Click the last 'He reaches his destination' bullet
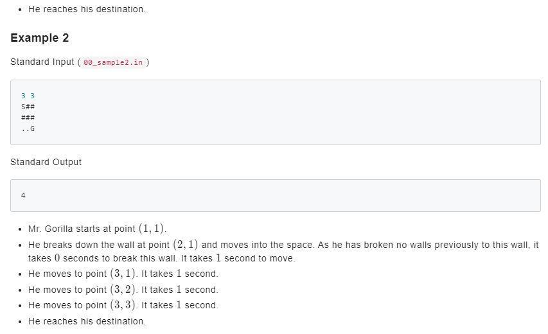The height and width of the screenshot is (334, 548). (87, 321)
